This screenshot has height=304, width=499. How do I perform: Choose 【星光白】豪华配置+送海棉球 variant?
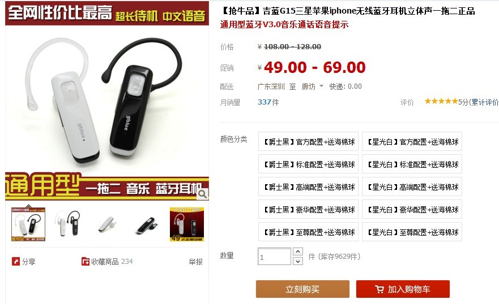(x=412, y=210)
